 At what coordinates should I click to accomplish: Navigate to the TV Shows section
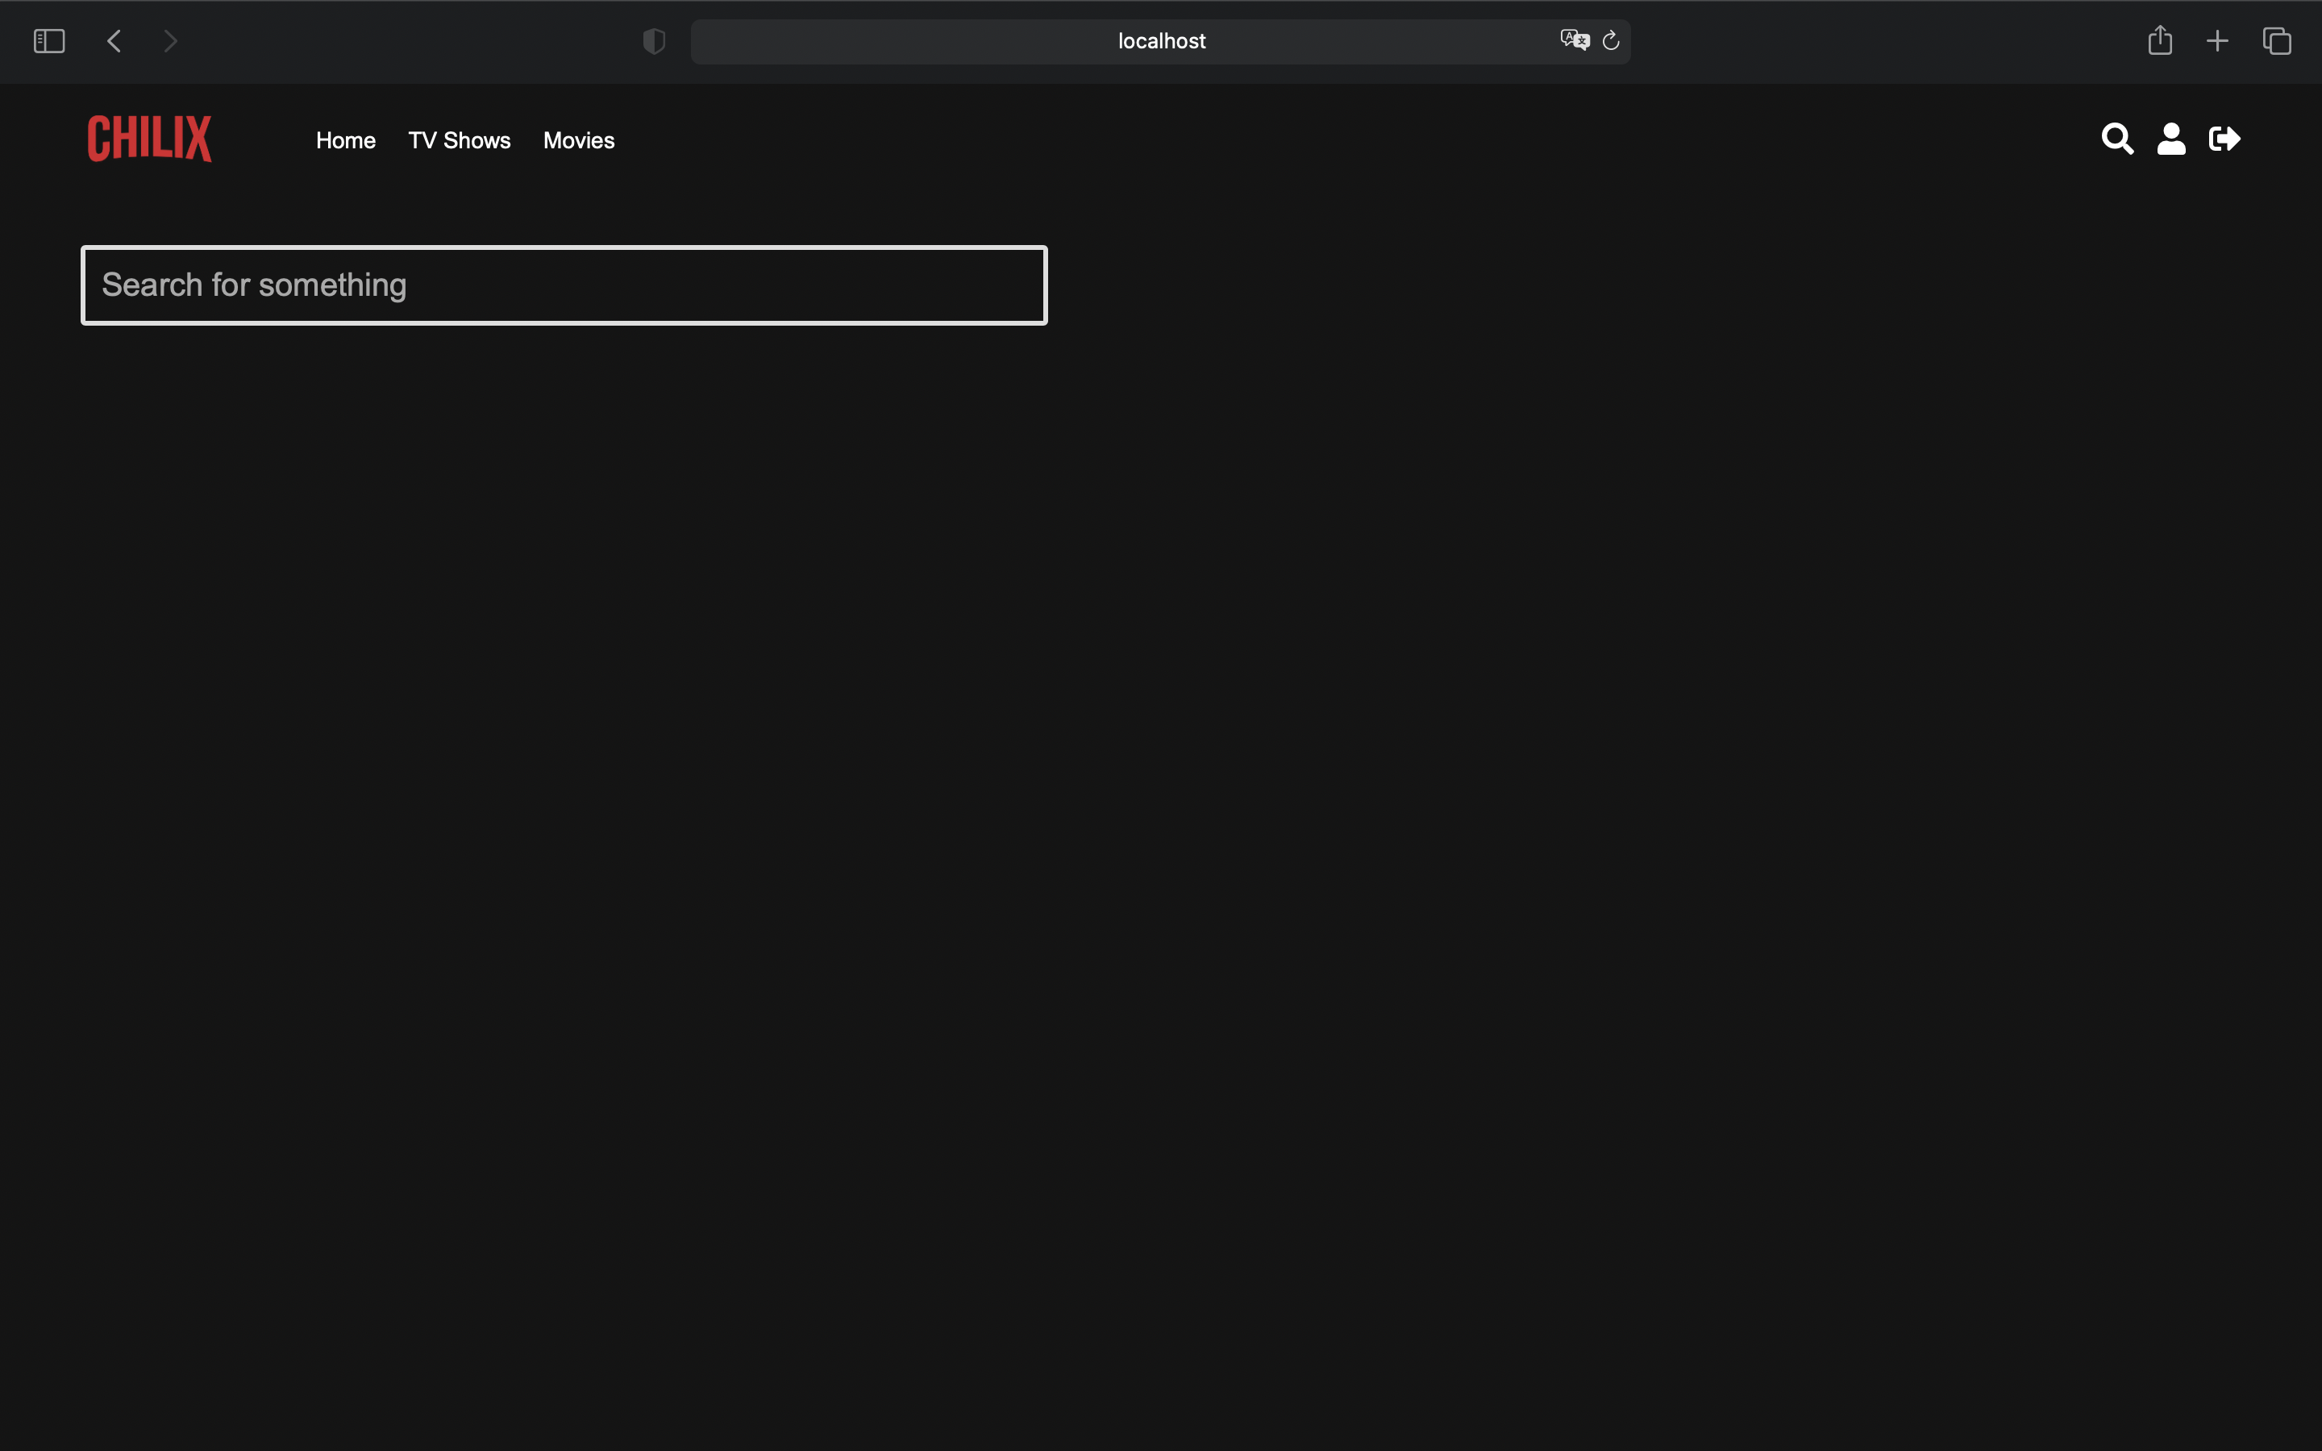point(460,140)
